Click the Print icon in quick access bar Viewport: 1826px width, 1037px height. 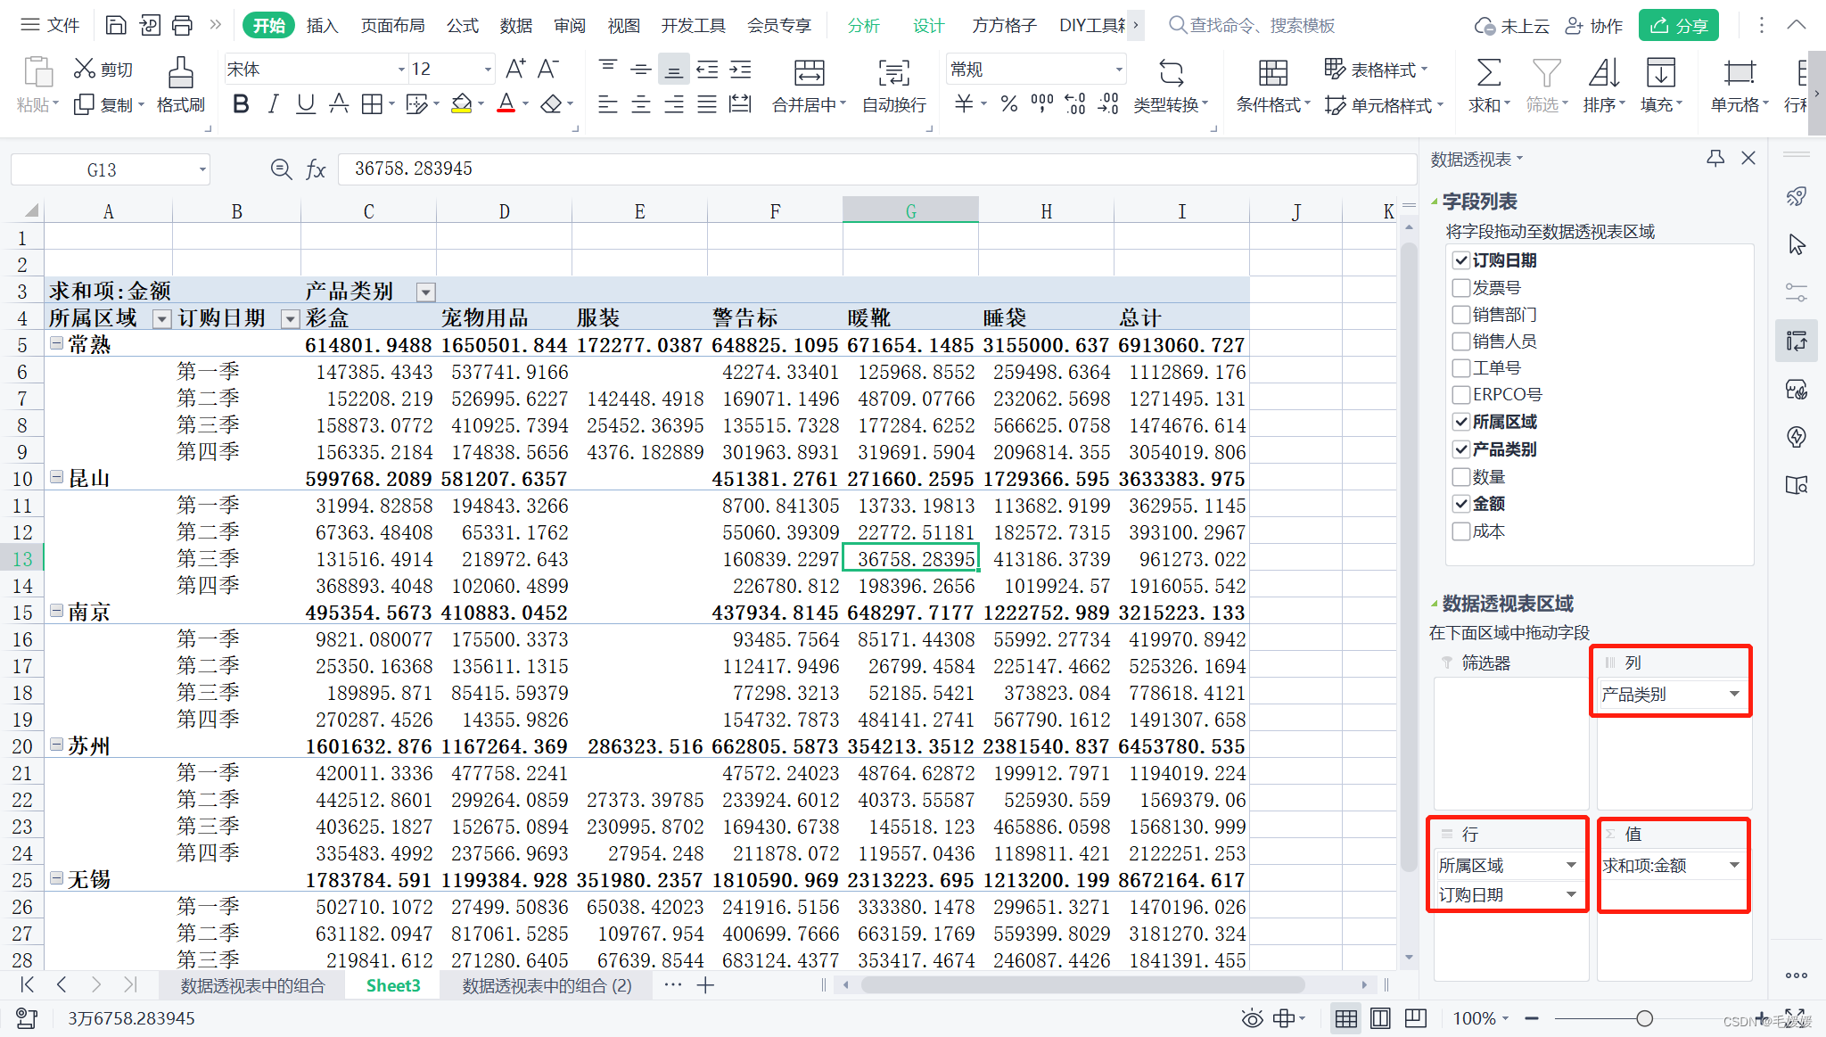point(182,25)
